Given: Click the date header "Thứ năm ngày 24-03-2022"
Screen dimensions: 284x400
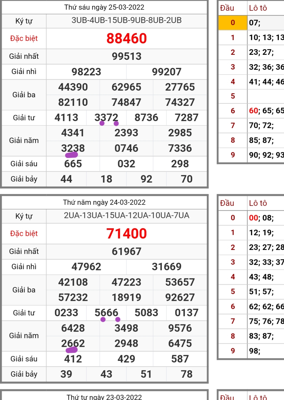Looking at the screenshot, I should (104, 202).
